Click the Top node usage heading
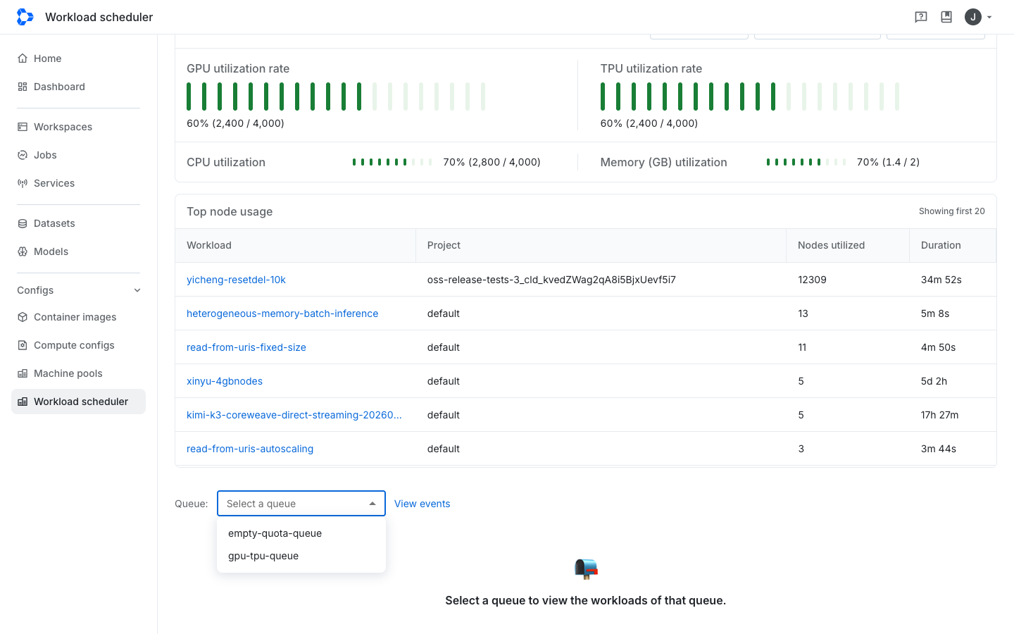 [x=230, y=211]
